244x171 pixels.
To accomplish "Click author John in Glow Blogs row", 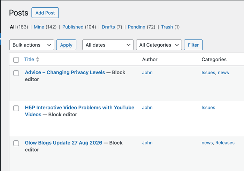I will click(147, 143).
